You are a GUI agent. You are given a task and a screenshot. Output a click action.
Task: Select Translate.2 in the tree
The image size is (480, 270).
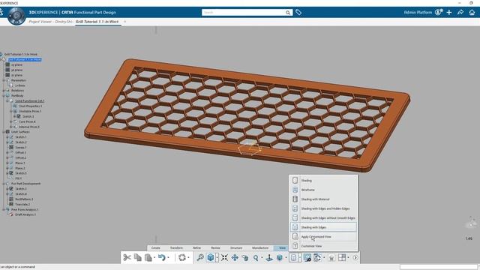coord(22,204)
